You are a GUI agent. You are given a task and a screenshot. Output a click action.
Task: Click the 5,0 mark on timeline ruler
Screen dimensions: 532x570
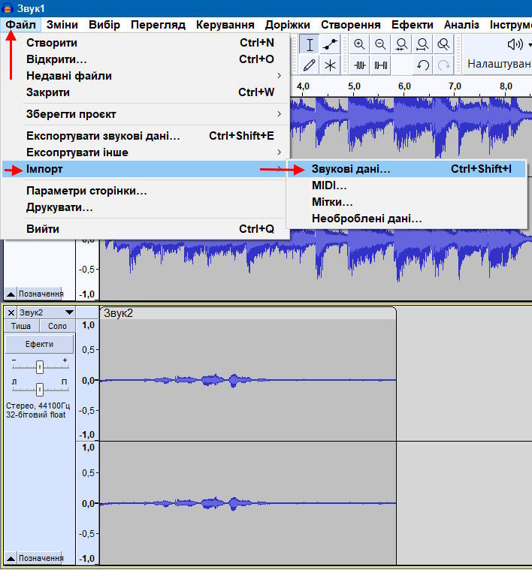[x=354, y=86]
